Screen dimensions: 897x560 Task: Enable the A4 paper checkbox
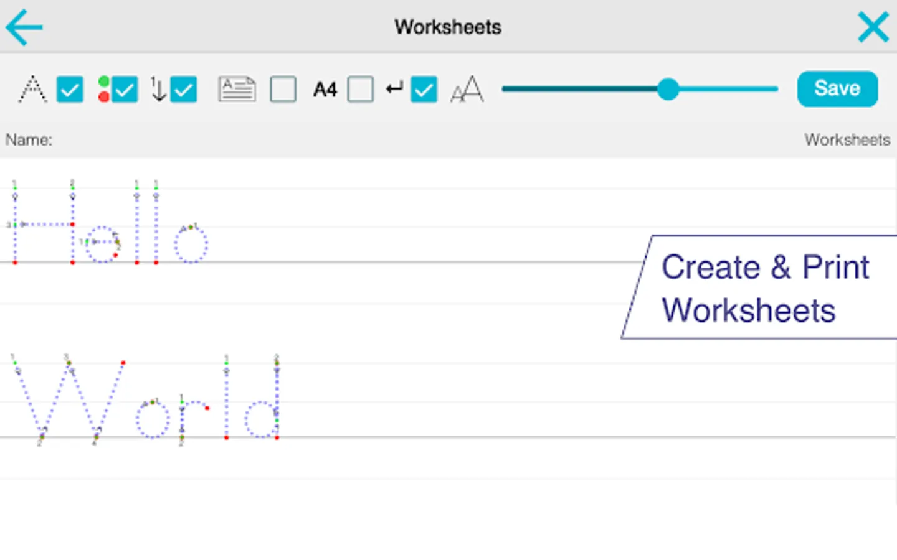pos(361,89)
